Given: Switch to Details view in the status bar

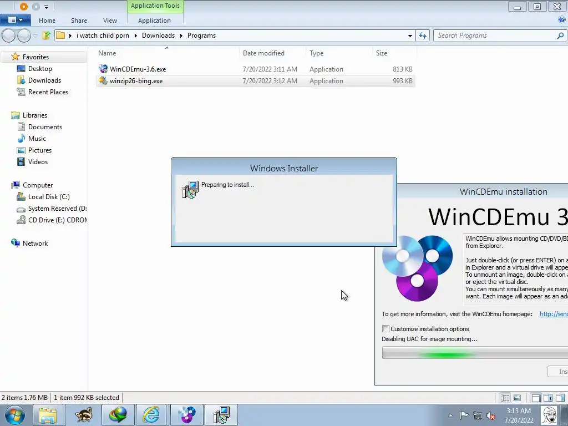Looking at the screenshot, I should click(x=505, y=398).
